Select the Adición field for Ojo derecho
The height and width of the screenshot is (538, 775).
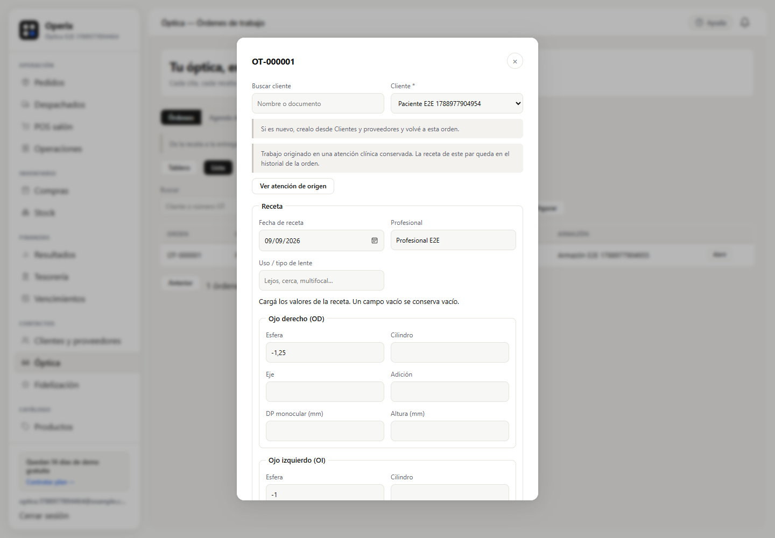tap(450, 392)
